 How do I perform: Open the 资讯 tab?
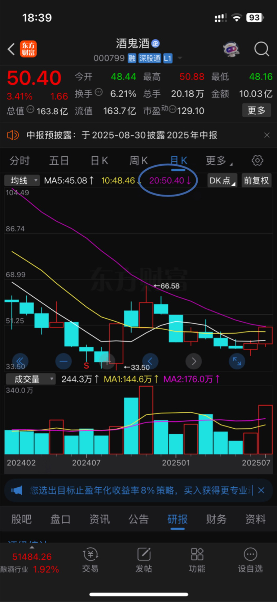pos(100,519)
